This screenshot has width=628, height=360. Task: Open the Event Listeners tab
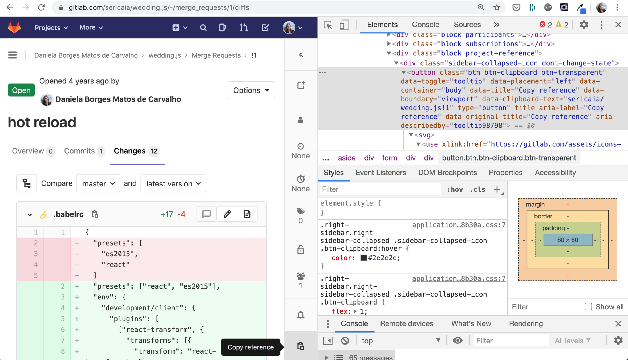[380, 173]
